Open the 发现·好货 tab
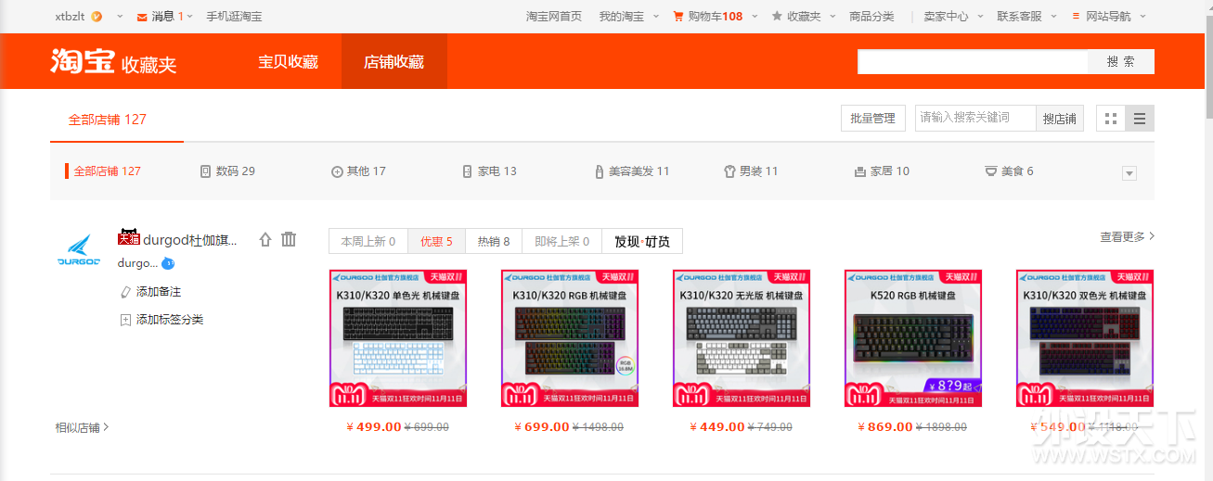 click(x=642, y=241)
